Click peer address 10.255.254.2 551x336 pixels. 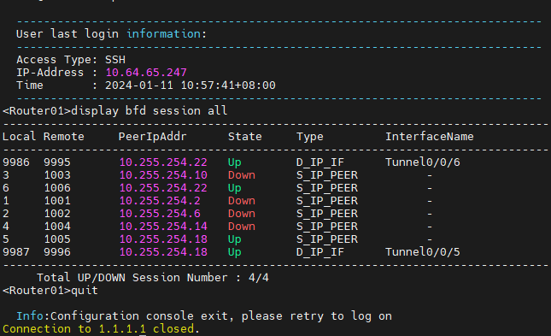160,201
